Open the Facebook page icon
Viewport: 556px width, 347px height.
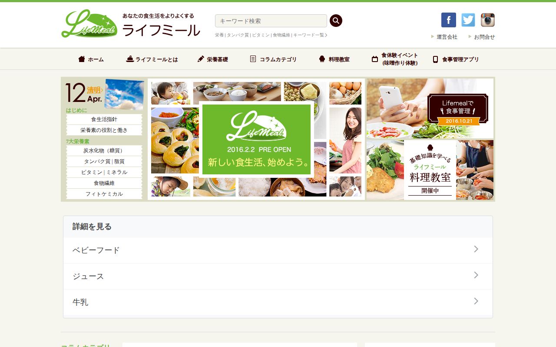click(x=448, y=20)
